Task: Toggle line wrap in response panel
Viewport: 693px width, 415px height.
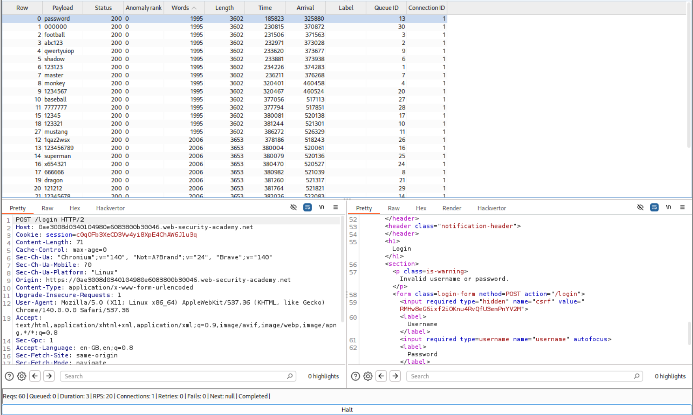Action: tap(654, 207)
